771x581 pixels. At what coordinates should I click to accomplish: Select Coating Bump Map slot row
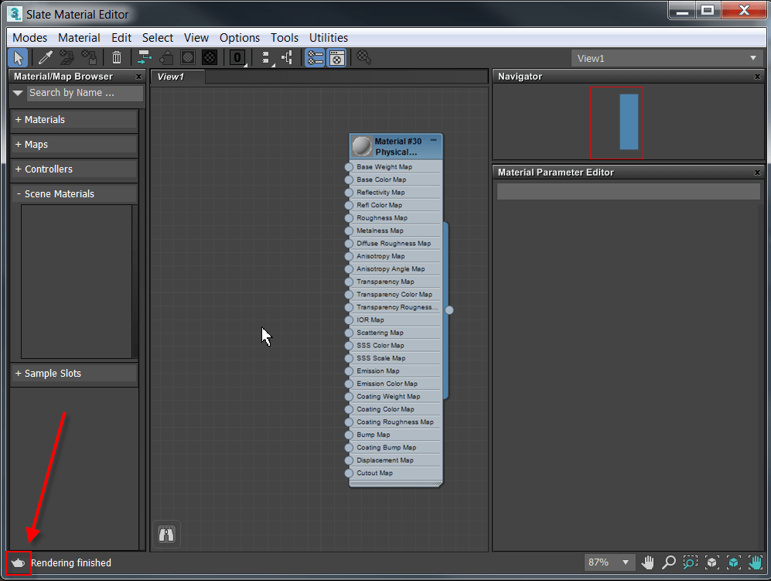tap(396, 448)
